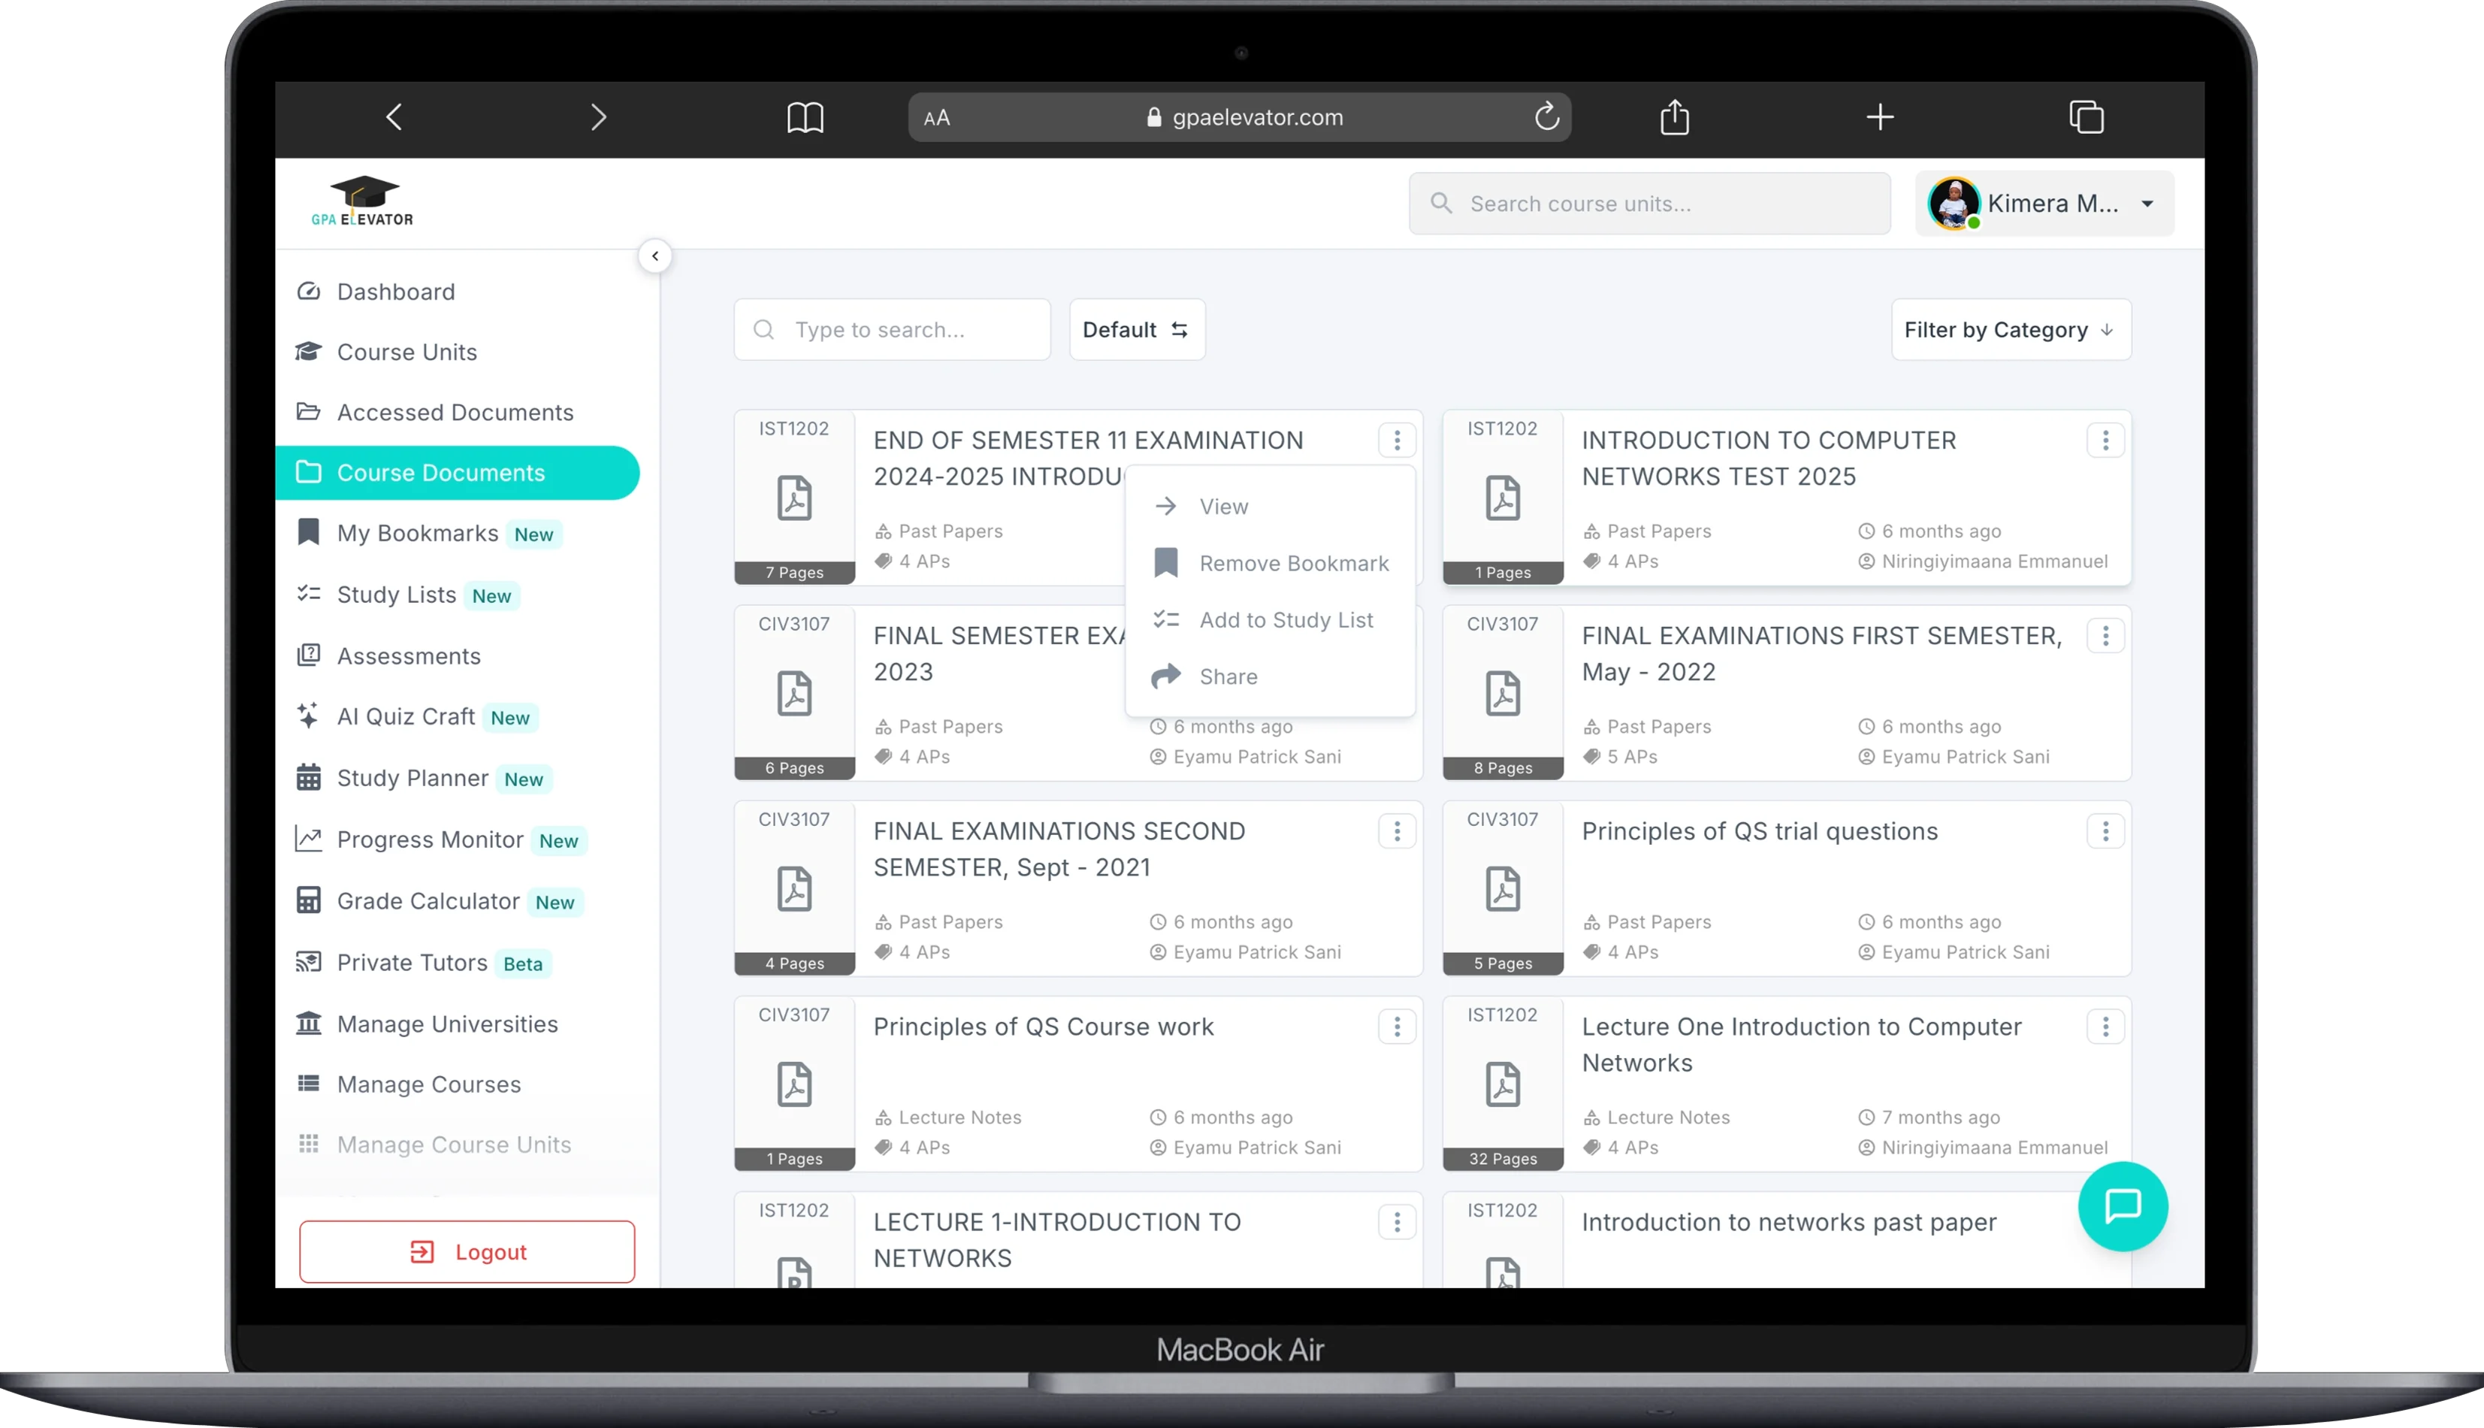Open options menu for Introduction to Computer Networks Test 2025
Screen dimensions: 2484x1428
2105,440
